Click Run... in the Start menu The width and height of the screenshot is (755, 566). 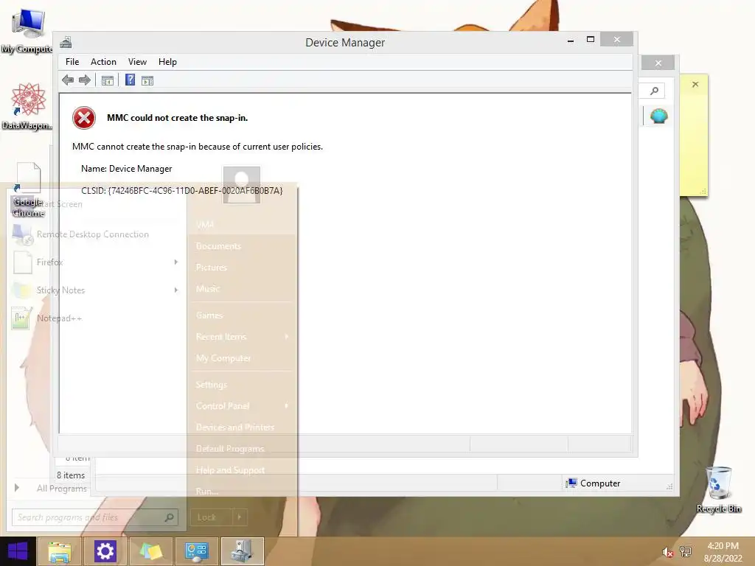click(x=207, y=492)
